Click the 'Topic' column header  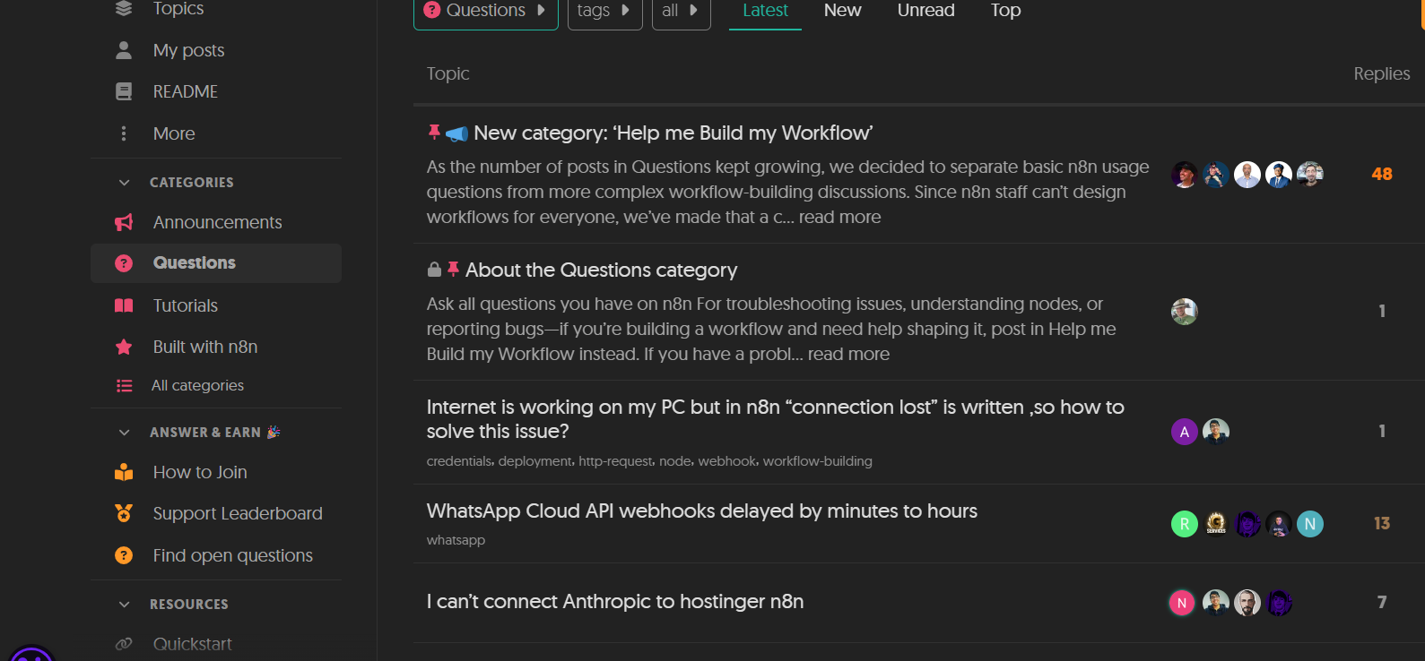pyautogui.click(x=447, y=73)
